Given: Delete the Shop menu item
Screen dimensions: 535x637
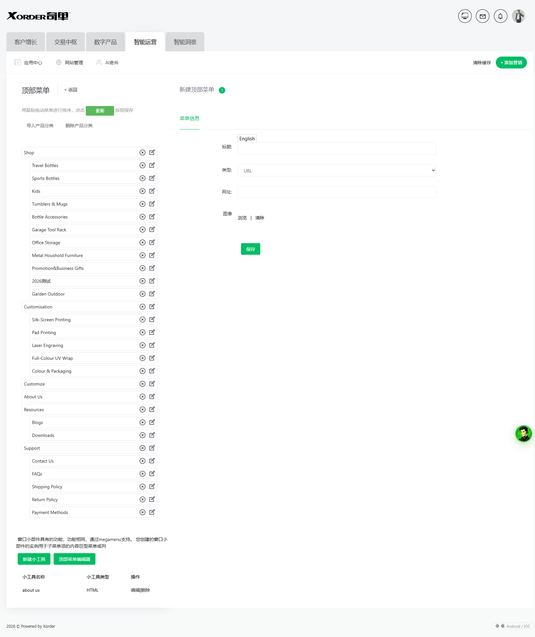Looking at the screenshot, I should pyautogui.click(x=142, y=153).
